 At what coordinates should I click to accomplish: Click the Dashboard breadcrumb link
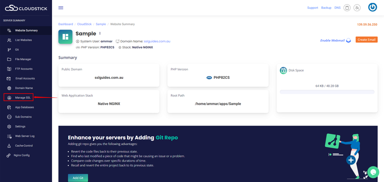(66, 24)
